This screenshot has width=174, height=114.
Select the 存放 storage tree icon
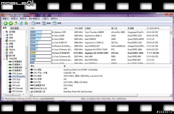tap(7, 35)
